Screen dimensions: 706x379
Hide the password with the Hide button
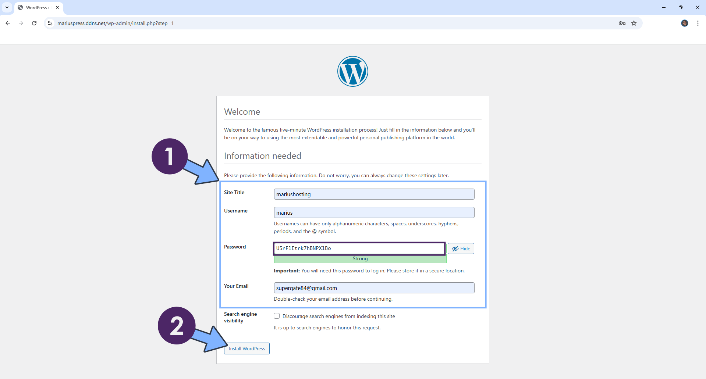tap(461, 249)
